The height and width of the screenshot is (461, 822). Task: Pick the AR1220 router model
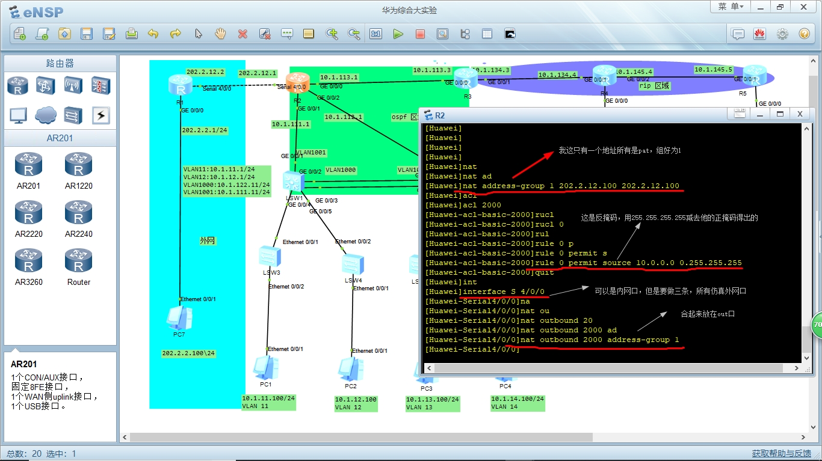click(79, 170)
